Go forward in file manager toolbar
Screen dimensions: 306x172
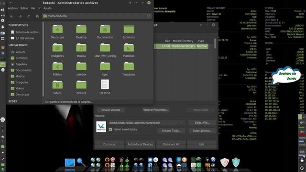tap(20, 16)
